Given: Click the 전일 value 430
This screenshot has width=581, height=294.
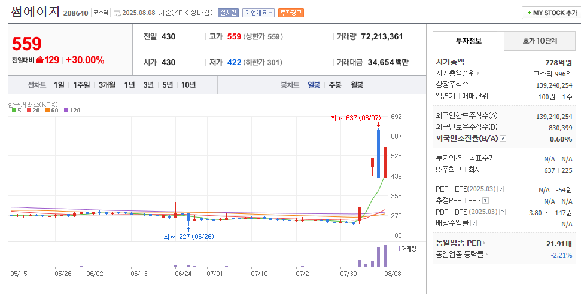Looking at the screenshot, I should (x=168, y=36).
